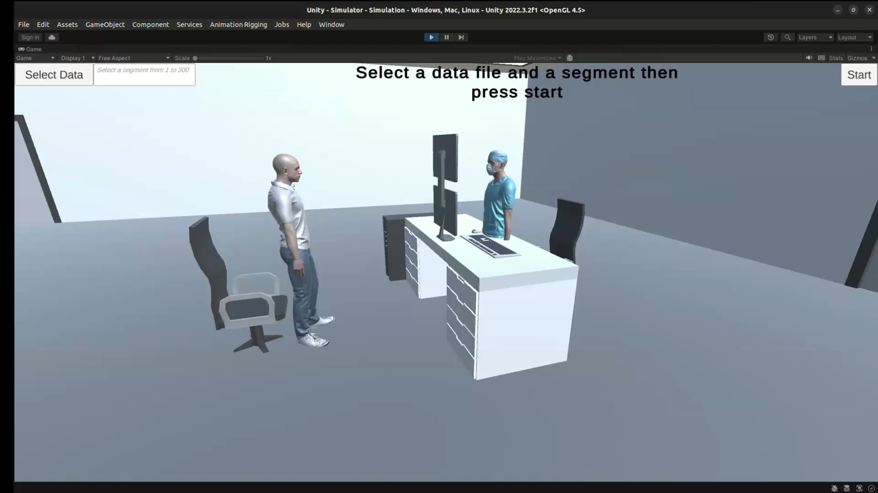Click the cloud services icon next to Sign in
Image resolution: width=878 pixels, height=493 pixels.
51,37
